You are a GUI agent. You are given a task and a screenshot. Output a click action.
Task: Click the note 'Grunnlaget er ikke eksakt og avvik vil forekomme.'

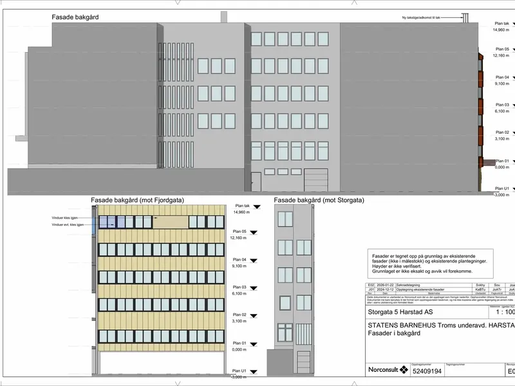tap(422, 271)
